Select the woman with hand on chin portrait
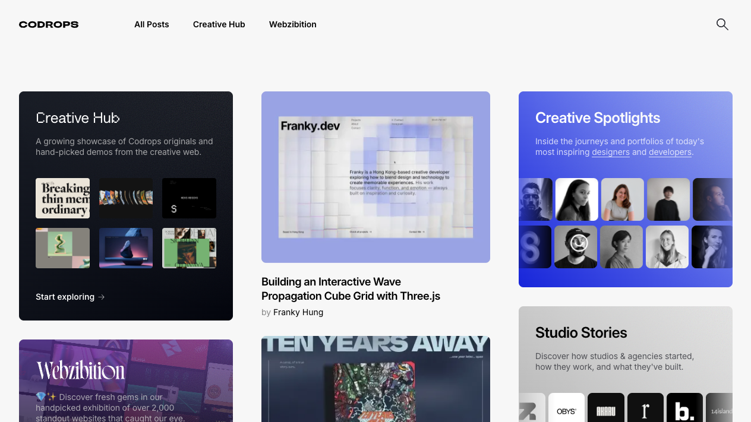 pos(712,247)
